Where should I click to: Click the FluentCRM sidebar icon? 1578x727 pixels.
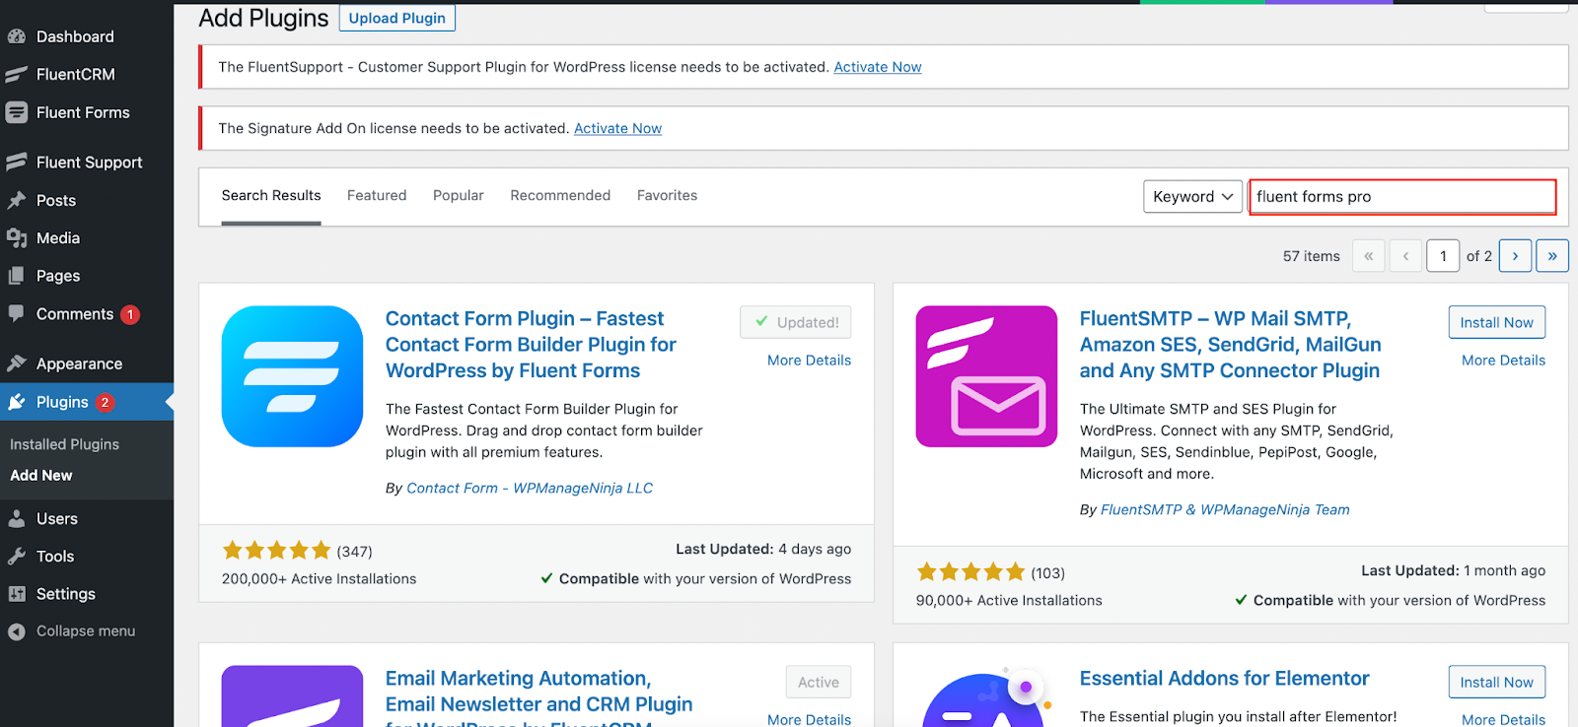pyautogui.click(x=16, y=75)
